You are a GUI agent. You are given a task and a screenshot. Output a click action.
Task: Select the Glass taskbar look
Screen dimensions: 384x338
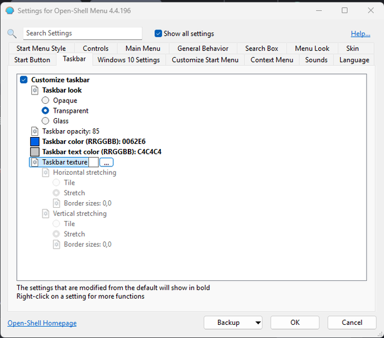pos(45,121)
